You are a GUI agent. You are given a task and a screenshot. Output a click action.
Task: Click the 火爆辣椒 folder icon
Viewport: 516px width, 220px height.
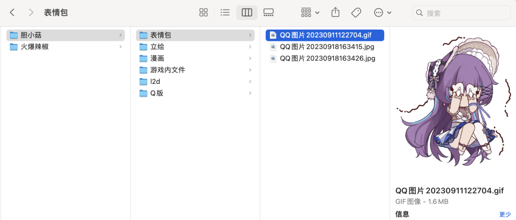coord(13,47)
